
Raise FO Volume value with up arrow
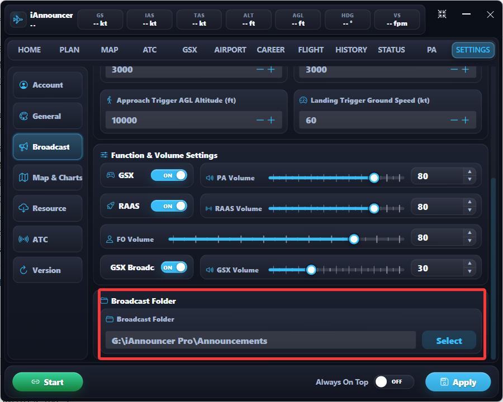[469, 233]
